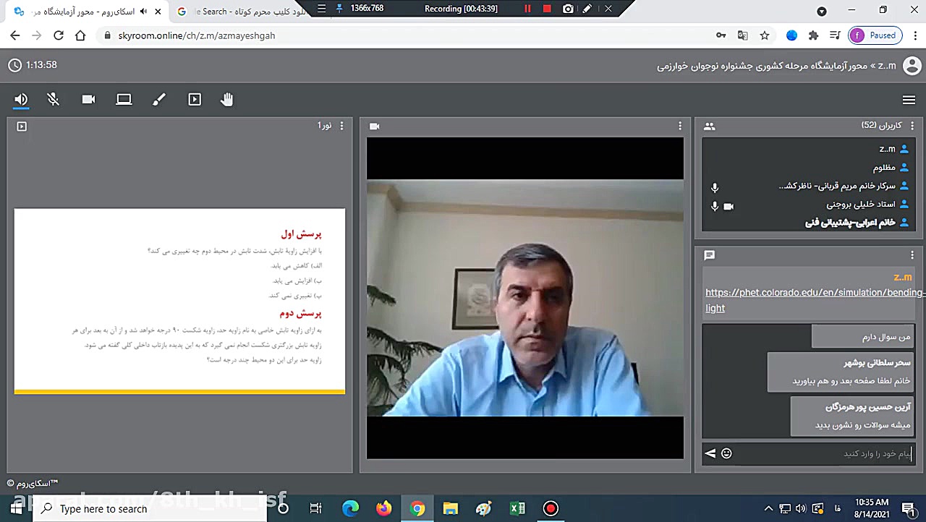Click the yellow progress bar under the slide
The height and width of the screenshot is (522, 926).
coord(179,393)
